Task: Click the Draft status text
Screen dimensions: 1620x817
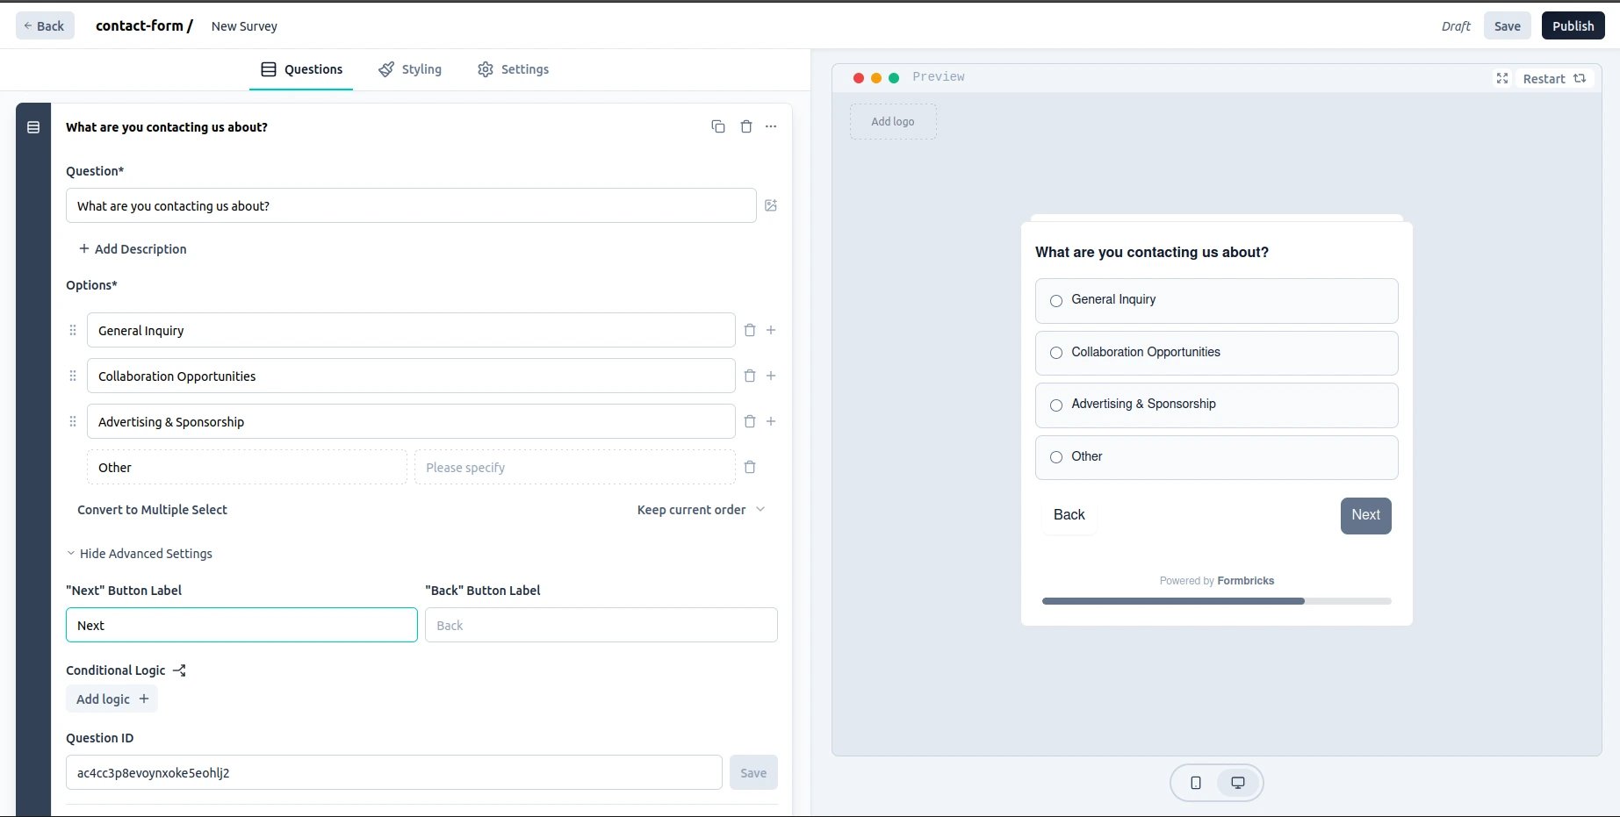Action: pyautogui.click(x=1455, y=26)
